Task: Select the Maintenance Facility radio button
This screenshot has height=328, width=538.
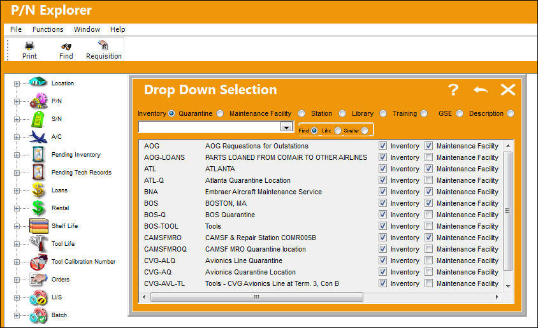Action: tap(302, 113)
